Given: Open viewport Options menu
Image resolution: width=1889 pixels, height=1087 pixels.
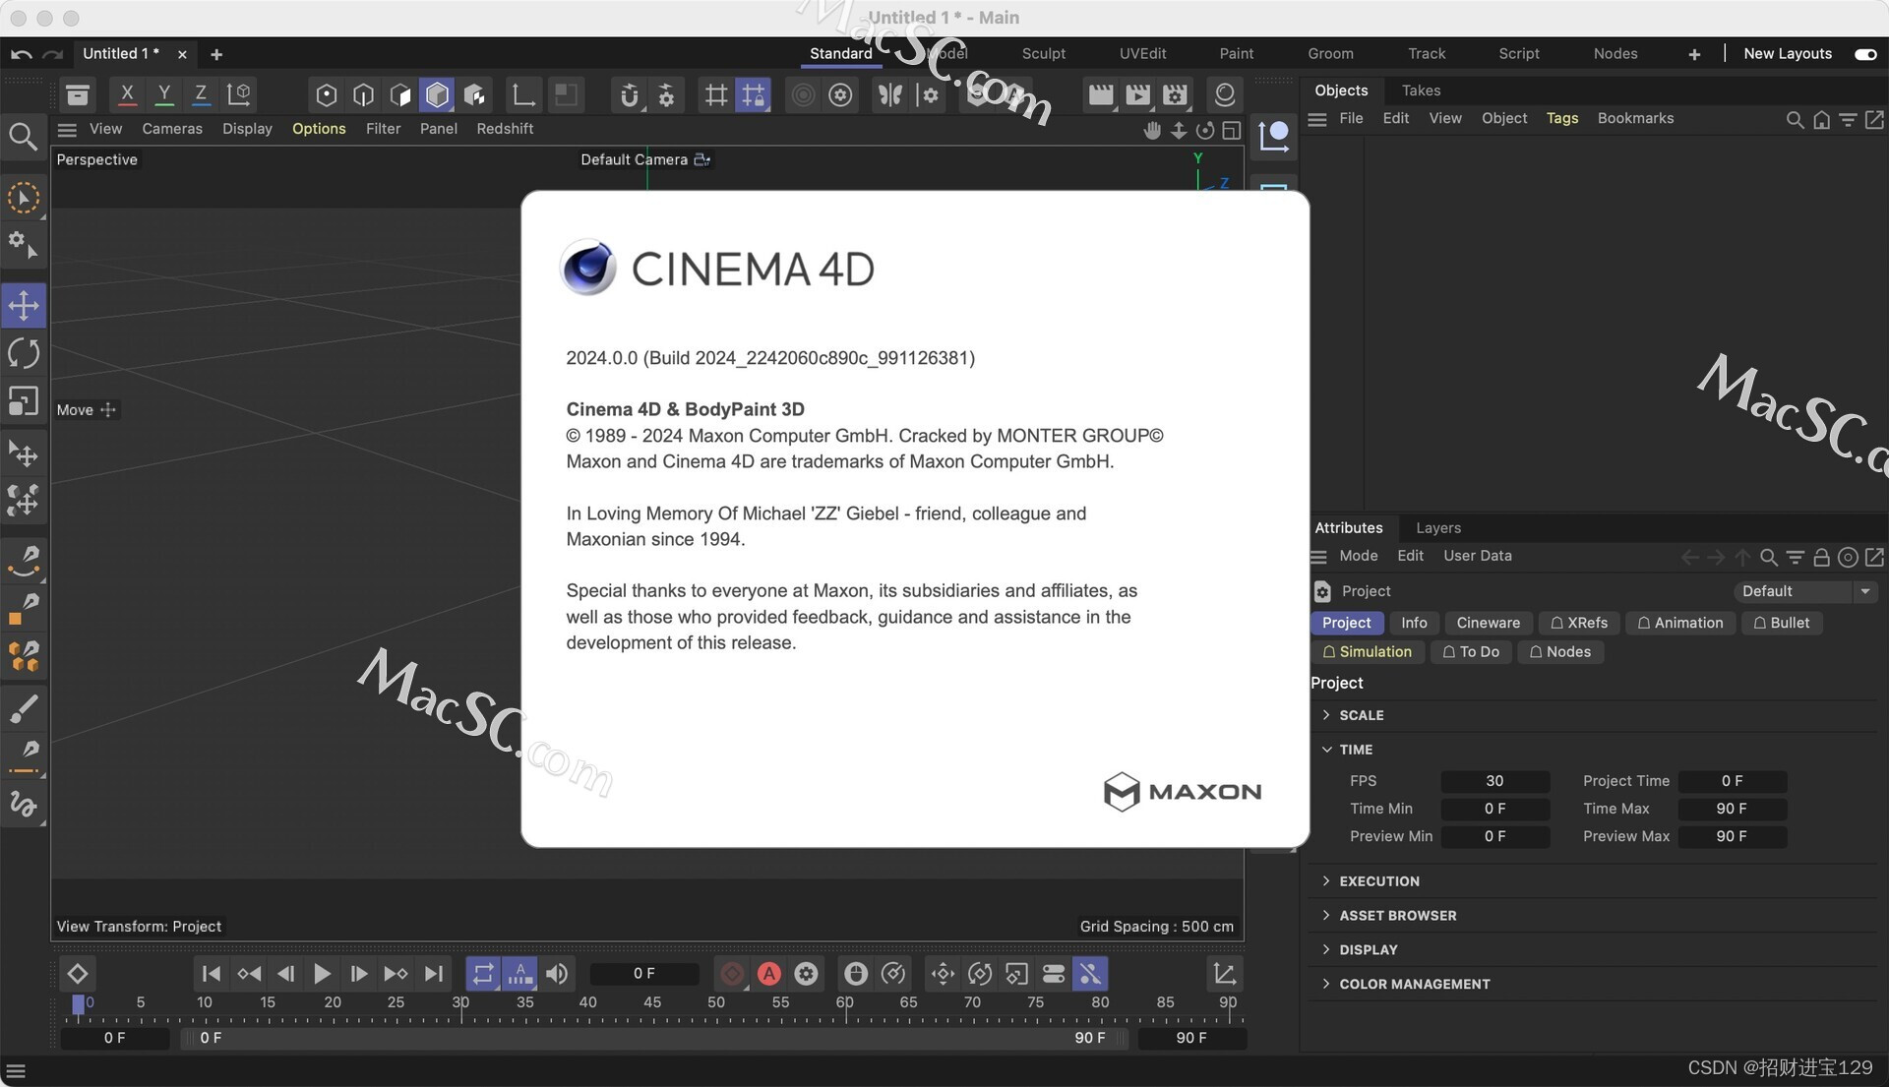Looking at the screenshot, I should pyautogui.click(x=319, y=129).
